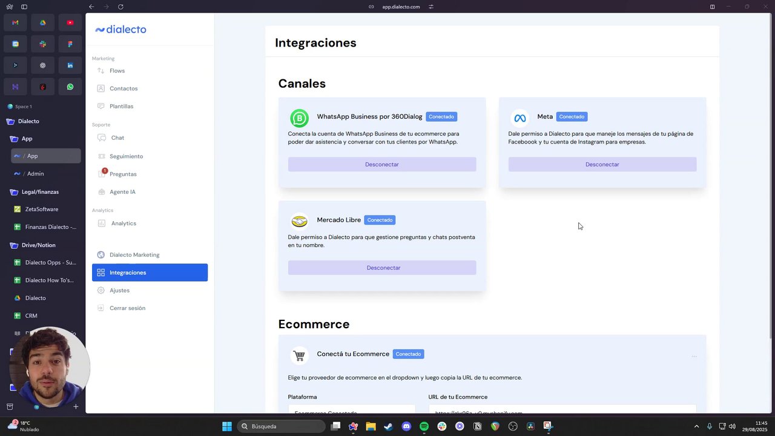Disconnect the Meta integration
The width and height of the screenshot is (775, 436).
click(x=602, y=164)
